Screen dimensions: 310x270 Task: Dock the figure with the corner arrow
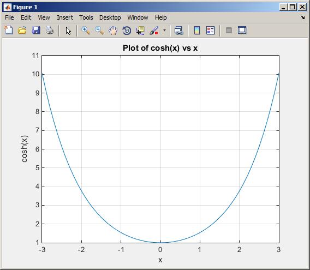(x=303, y=18)
